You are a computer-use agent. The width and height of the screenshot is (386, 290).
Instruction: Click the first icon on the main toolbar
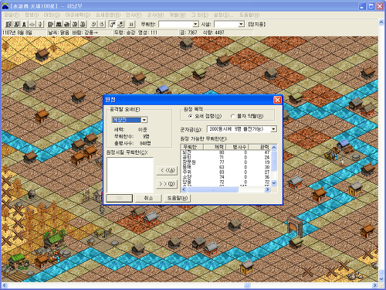8,24
